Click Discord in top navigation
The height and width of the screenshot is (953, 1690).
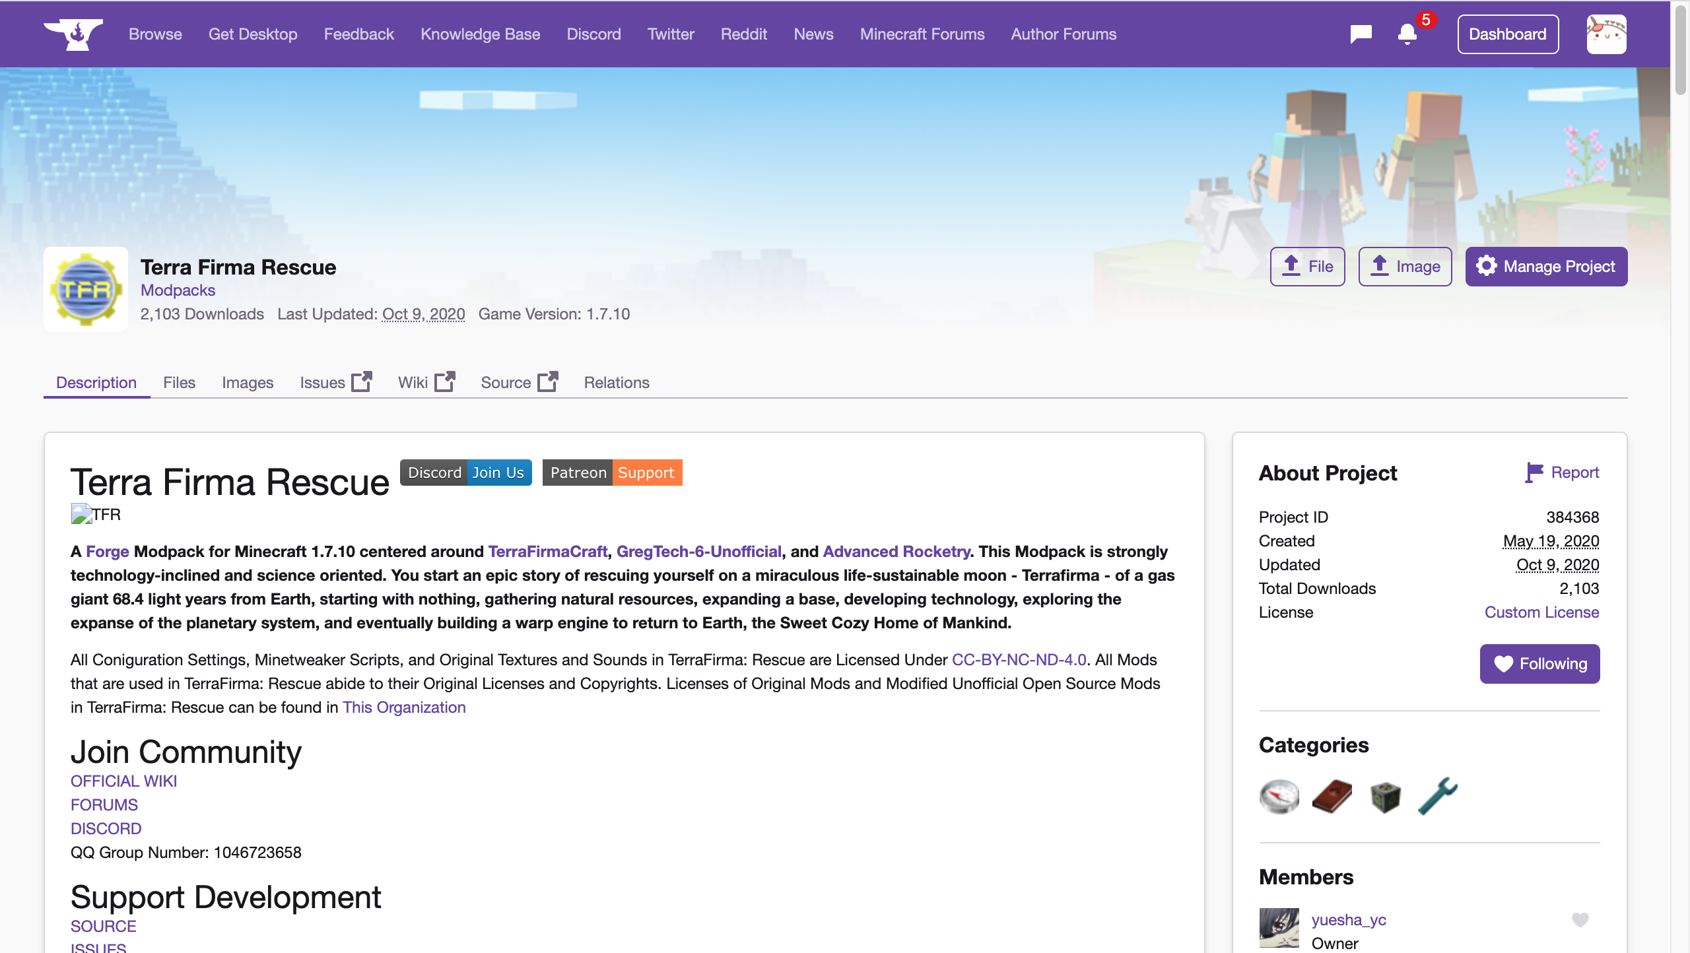(593, 34)
